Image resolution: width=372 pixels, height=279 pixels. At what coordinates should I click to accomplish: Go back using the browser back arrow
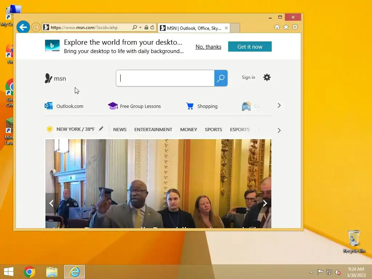pyautogui.click(x=23, y=27)
